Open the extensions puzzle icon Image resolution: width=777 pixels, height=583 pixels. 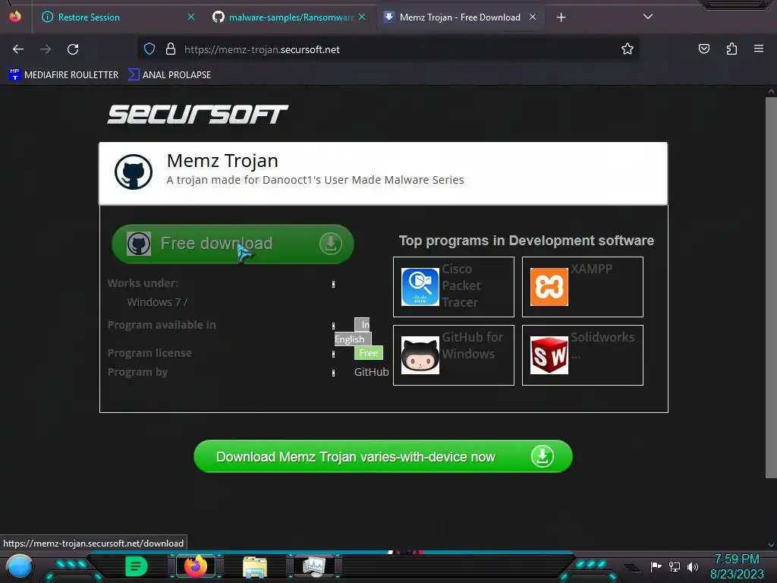click(731, 49)
